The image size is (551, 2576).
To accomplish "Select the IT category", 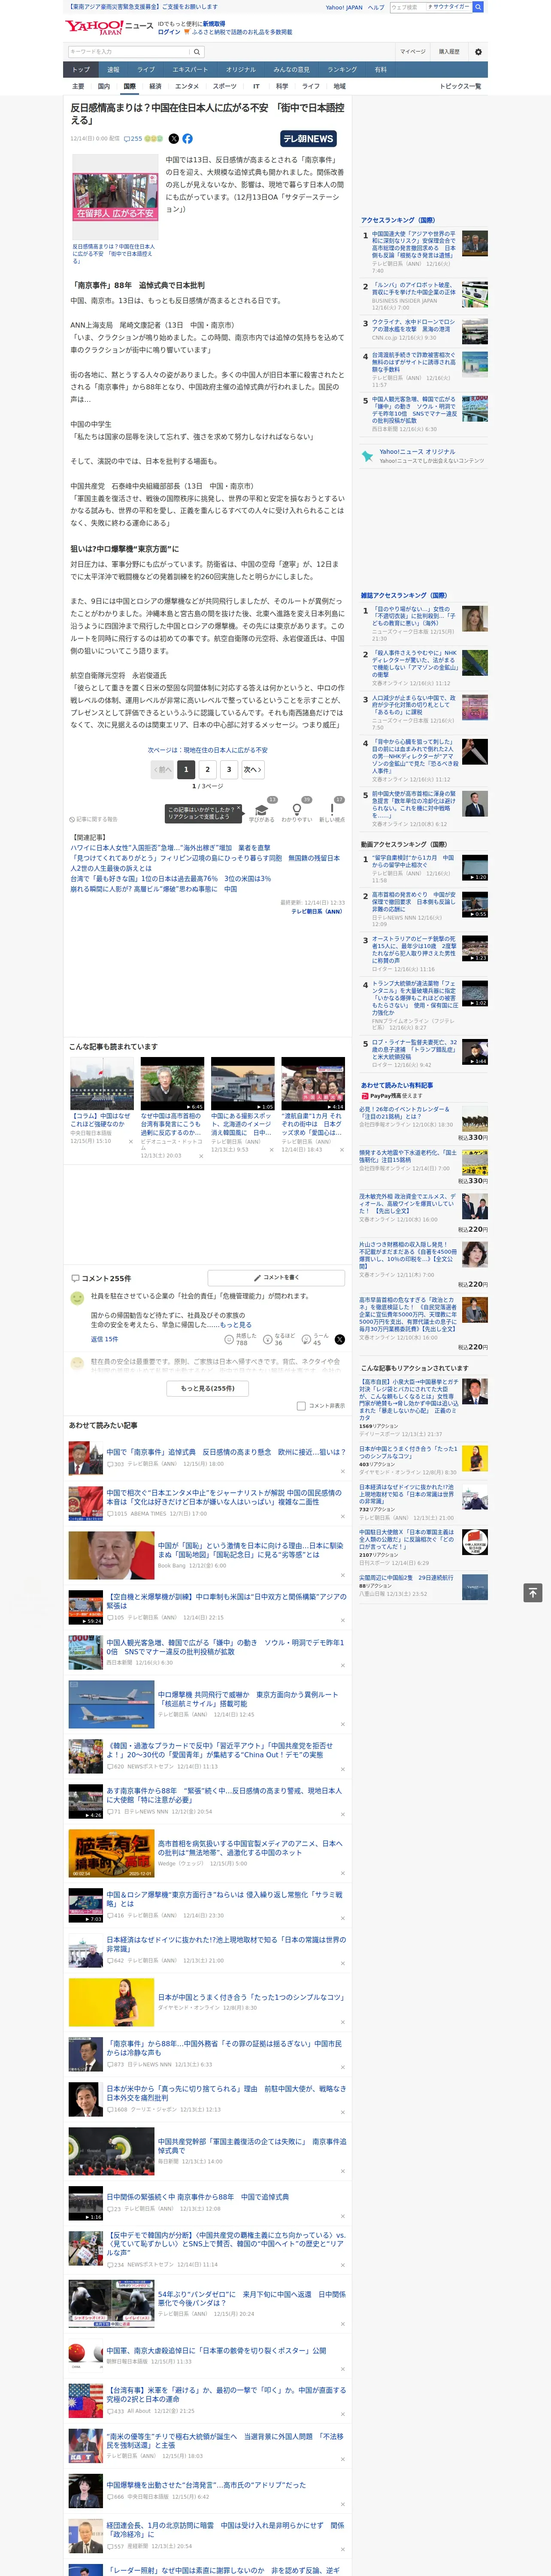I will [256, 86].
